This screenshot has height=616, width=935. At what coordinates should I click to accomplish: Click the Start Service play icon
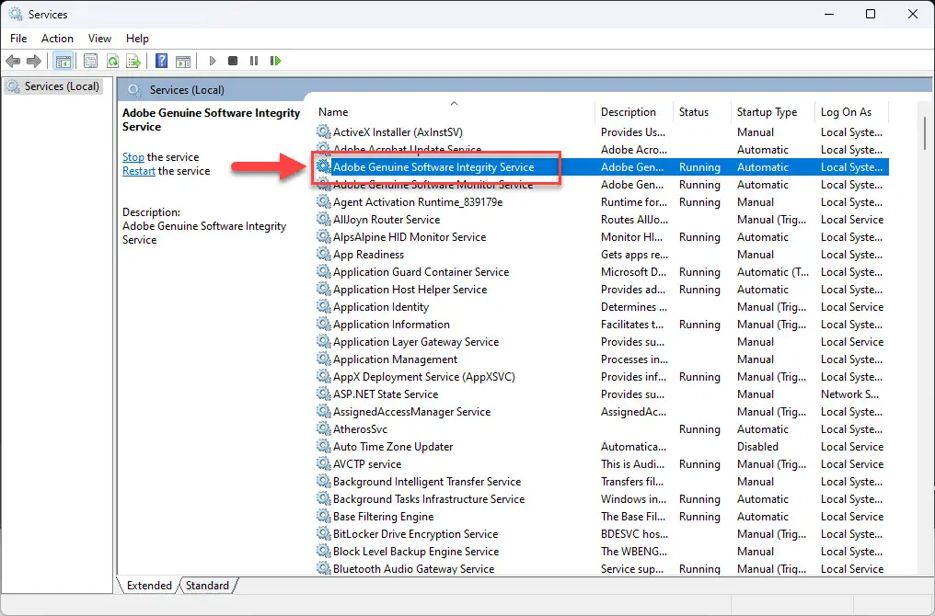click(213, 61)
